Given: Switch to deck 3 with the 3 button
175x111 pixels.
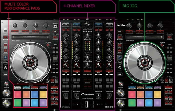Looking at the screenshot, I should [x=6, y=68].
